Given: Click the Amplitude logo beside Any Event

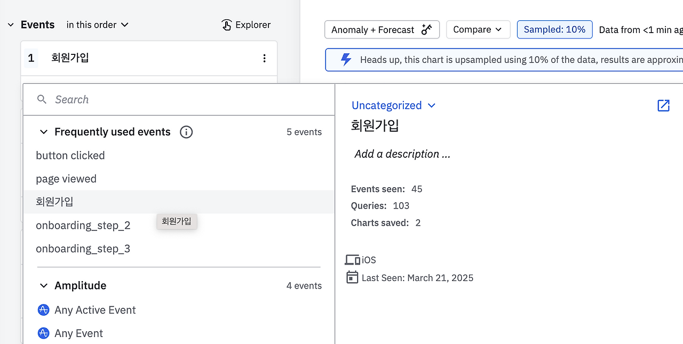Looking at the screenshot, I should tap(44, 333).
